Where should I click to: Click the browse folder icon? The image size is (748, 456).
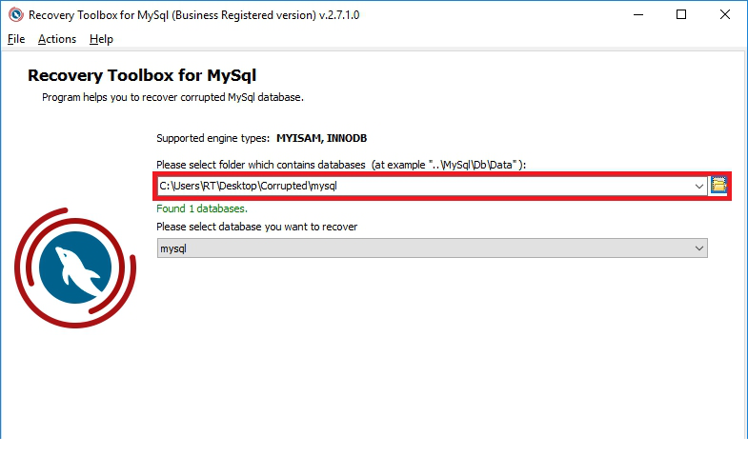click(718, 186)
